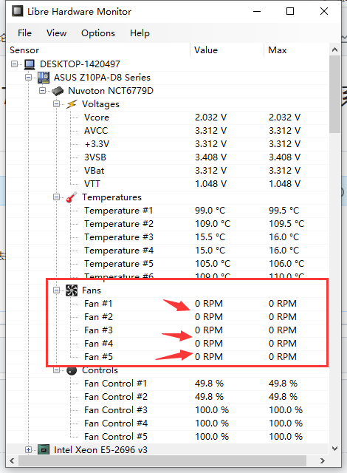
Task: Click the 3.408 V 3VSB value
Action: (211, 157)
